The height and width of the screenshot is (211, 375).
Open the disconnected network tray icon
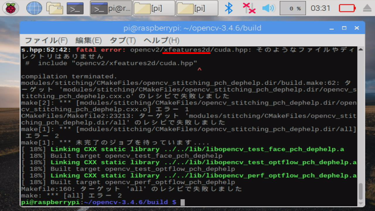(249, 8)
